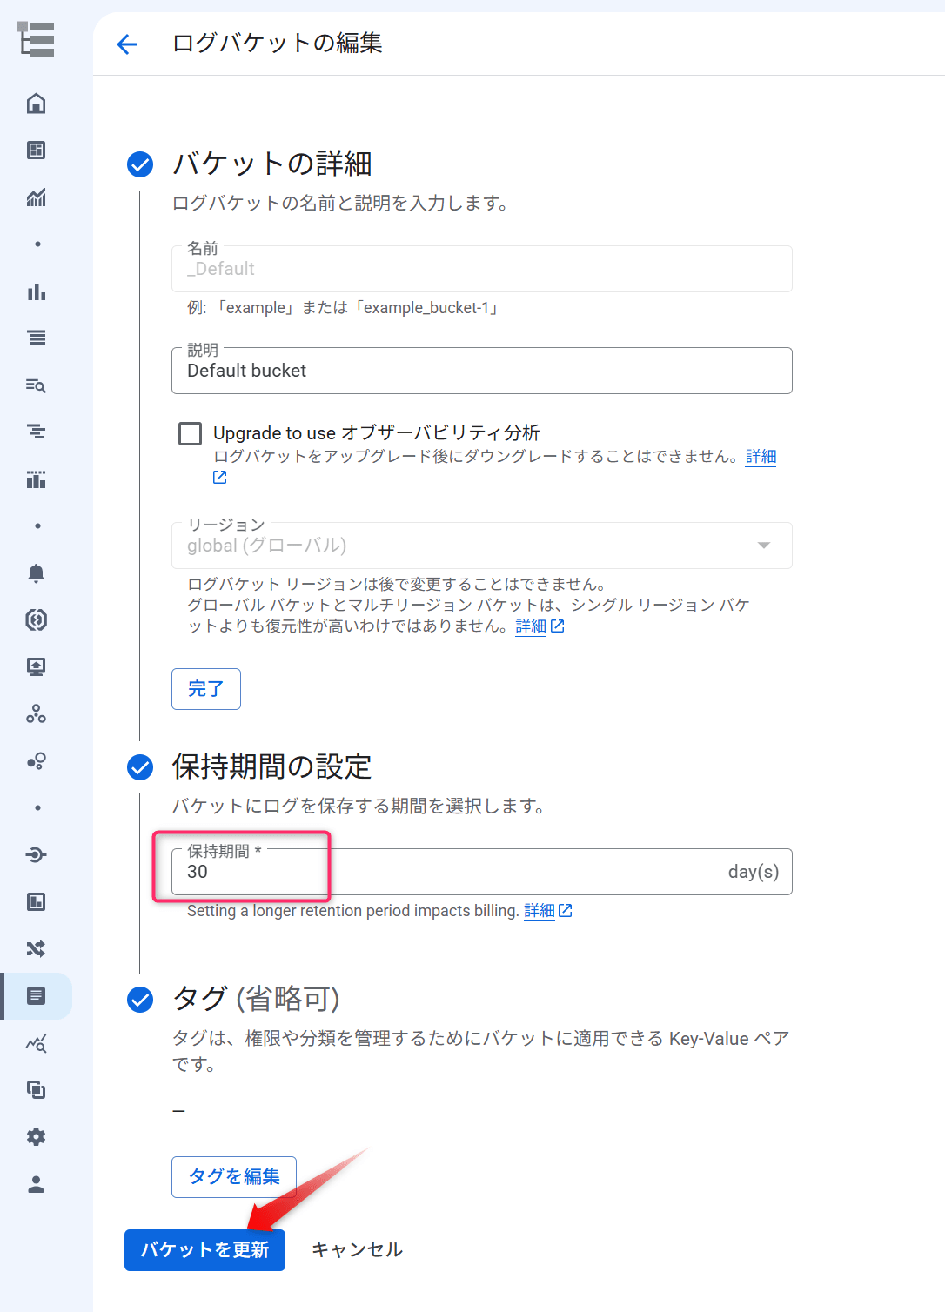This screenshot has height=1312, width=945.
Task: Enable Upgrade to use オブザーバビリティ分析 checkbox
Action: click(x=190, y=433)
